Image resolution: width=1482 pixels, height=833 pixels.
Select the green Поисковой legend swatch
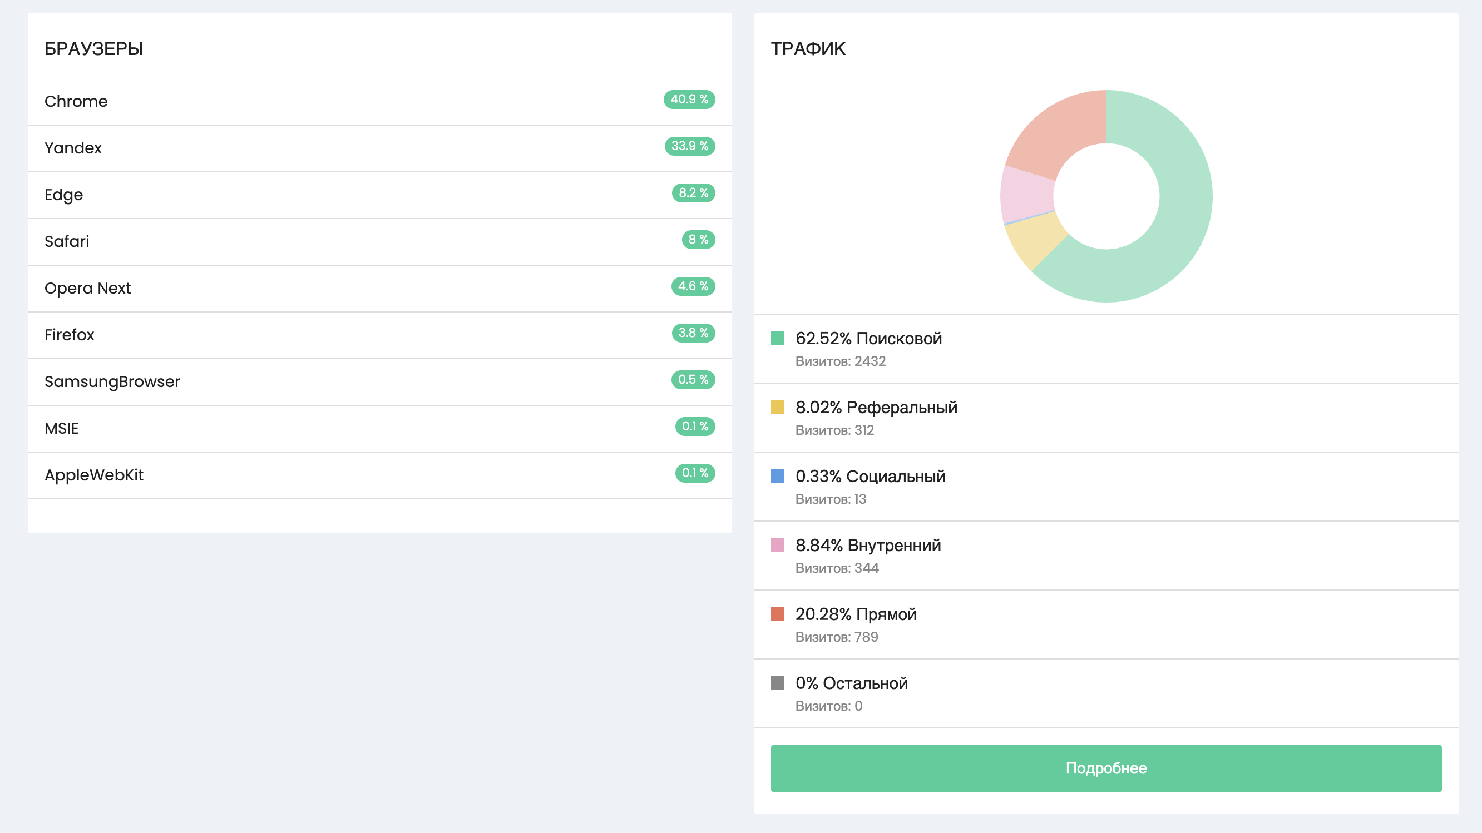pyautogui.click(x=777, y=338)
